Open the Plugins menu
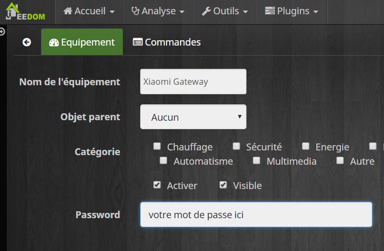 click(x=291, y=11)
